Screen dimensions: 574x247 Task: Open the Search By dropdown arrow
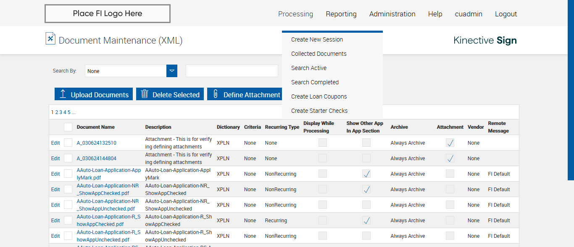coord(172,71)
